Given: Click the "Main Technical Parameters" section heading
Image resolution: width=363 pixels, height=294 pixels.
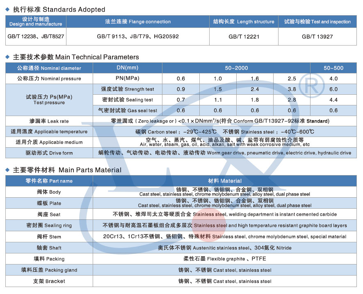Looking at the screenshot, I should [76, 57].
